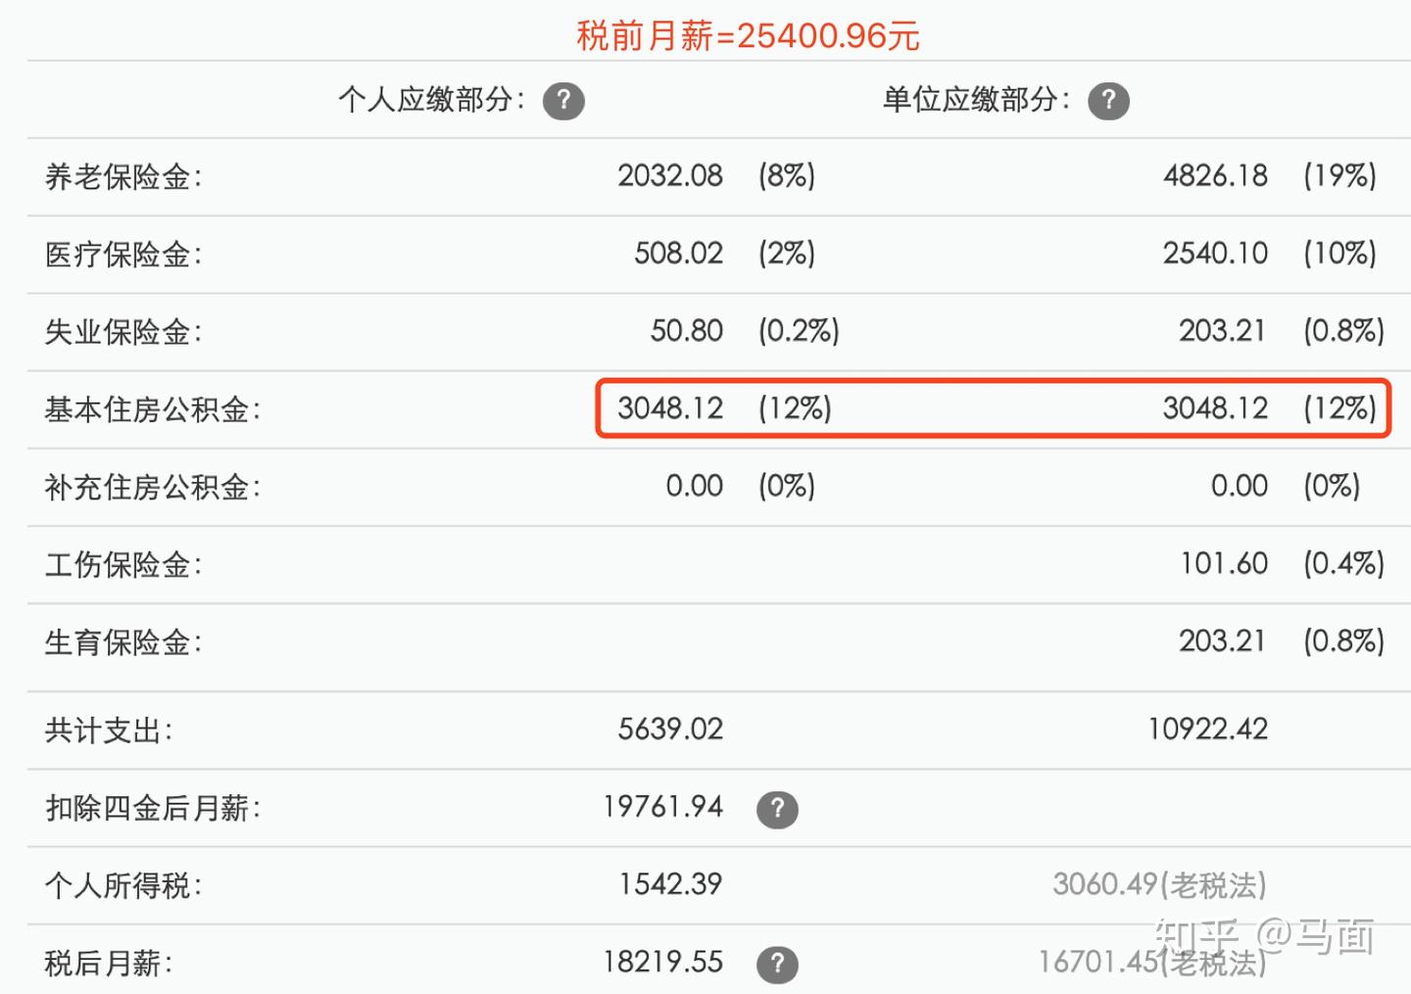Open help icon next to 18219.55
The width and height of the screenshot is (1411, 994).
777,964
